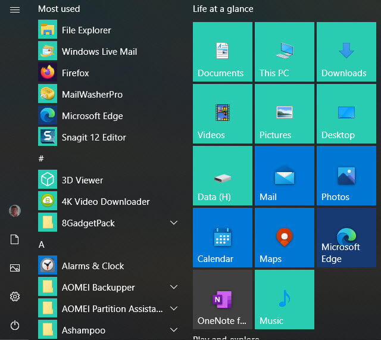
Task: Expand the Ashampoo folder chevron
Action: click(174, 330)
